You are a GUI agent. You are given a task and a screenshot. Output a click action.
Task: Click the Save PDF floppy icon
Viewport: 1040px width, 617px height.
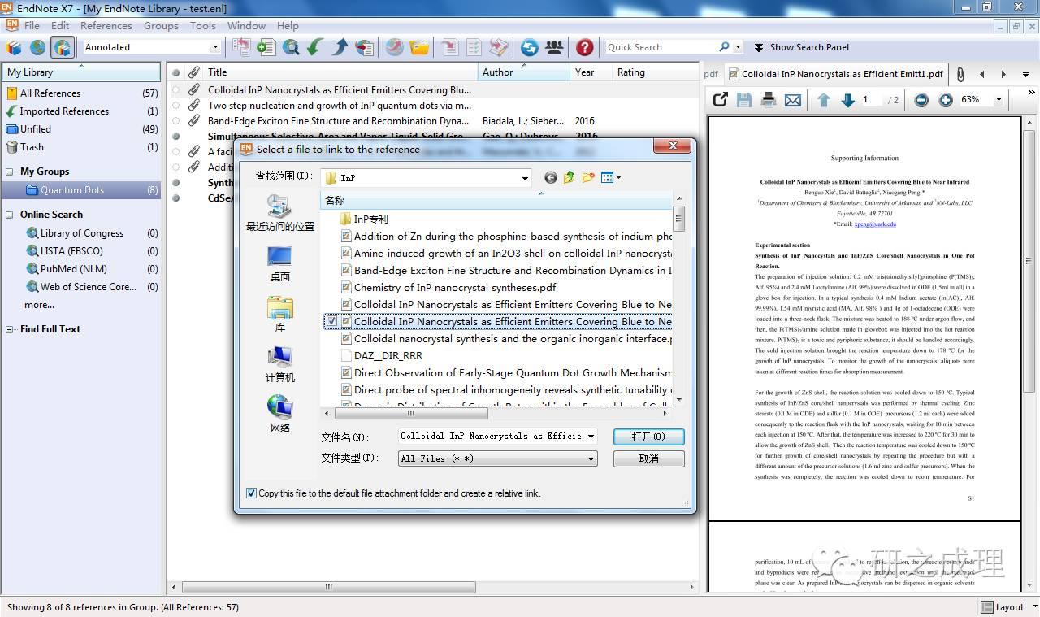point(743,99)
